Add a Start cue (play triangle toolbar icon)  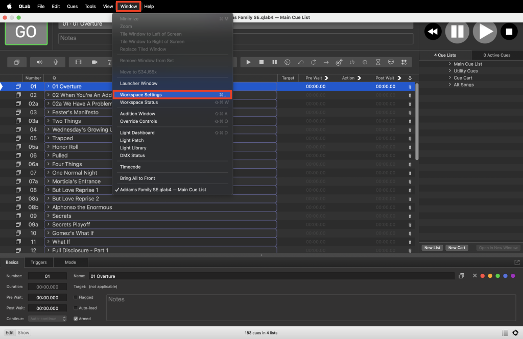click(x=248, y=62)
